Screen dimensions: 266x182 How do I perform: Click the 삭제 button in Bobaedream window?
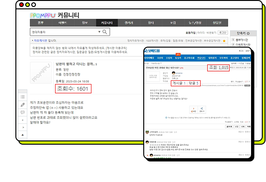pos(243,126)
